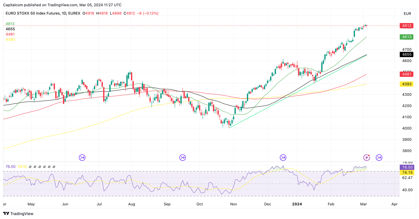Click the change value −6 (−0.12%)
The image size is (419, 219).
(x=148, y=13)
